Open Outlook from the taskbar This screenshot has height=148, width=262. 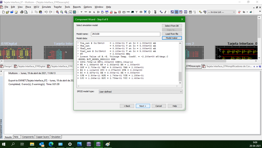pyautogui.click(x=41, y=144)
